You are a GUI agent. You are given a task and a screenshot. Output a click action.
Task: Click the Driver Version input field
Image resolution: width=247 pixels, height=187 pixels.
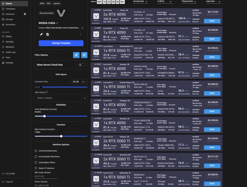click(46, 186)
